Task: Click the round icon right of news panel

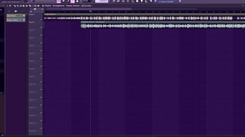Action: pos(180,1)
